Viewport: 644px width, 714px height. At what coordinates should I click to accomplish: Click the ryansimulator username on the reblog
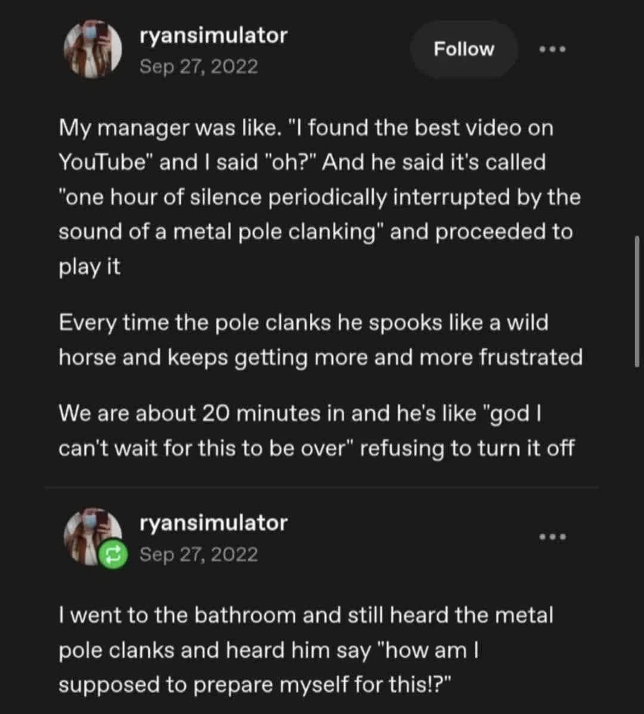point(213,523)
